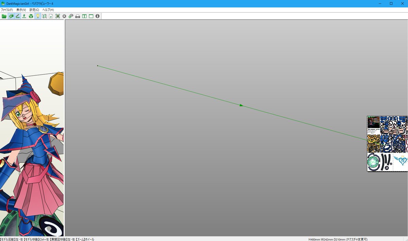Toggle the texture display icon in toolbar
Viewport: 408px width, 241px height.
coord(11,16)
